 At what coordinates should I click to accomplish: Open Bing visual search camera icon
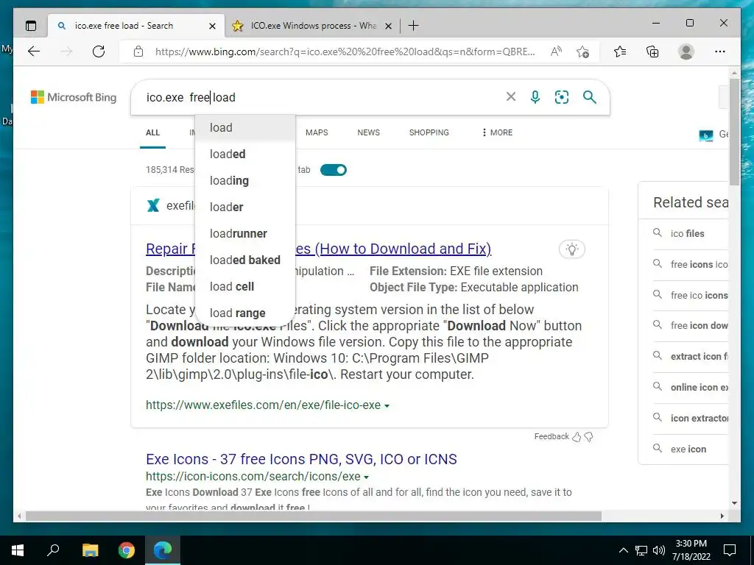[x=562, y=97]
